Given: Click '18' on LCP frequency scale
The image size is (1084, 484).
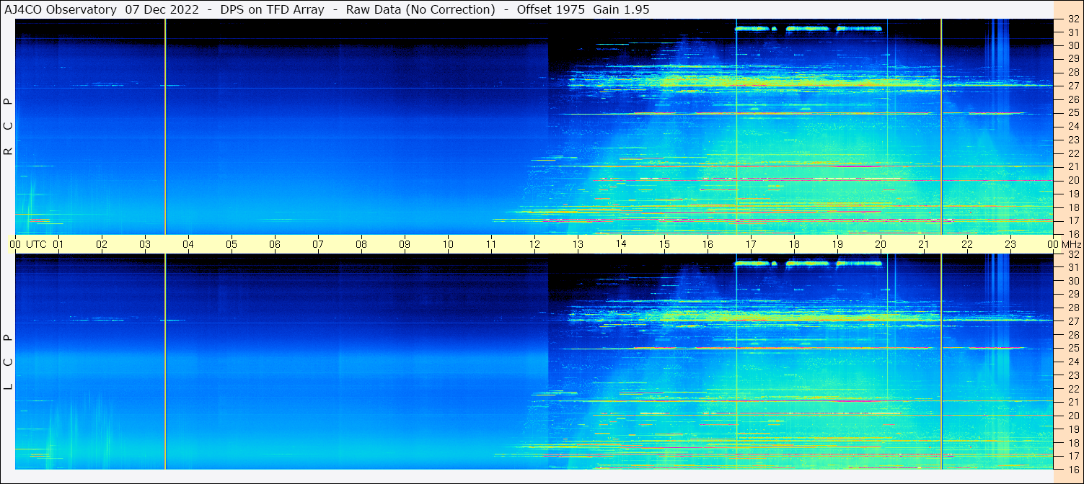Looking at the screenshot, I should coord(1073,443).
